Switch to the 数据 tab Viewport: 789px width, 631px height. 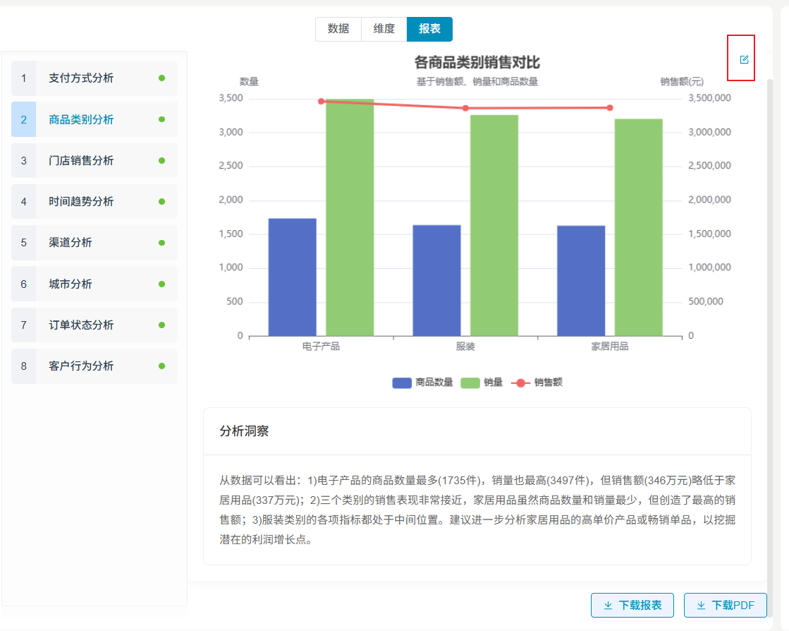[338, 29]
